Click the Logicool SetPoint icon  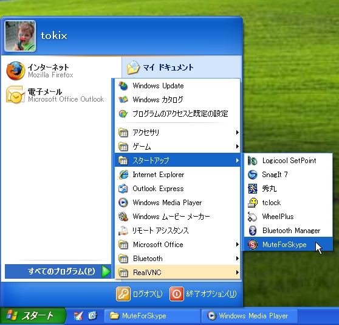253,161
